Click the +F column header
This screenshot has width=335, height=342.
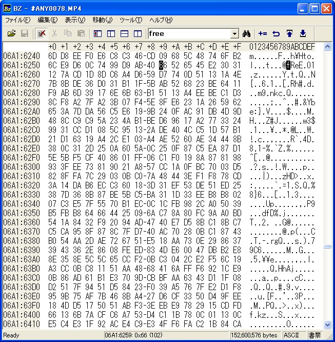coord(237,47)
